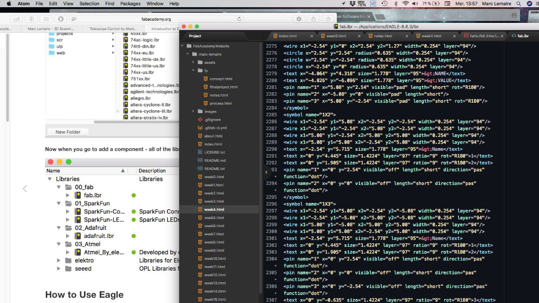The image size is (539, 303).
Task: Collapse the Libraries root in EAGLE panel
Action: [x=49, y=179]
